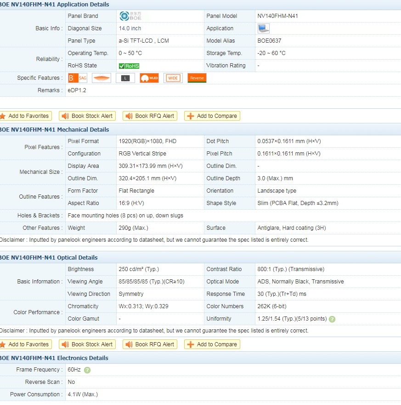Click the disclaimer under Mechanical Details
Screen dimensions: 401x405
click(154, 240)
